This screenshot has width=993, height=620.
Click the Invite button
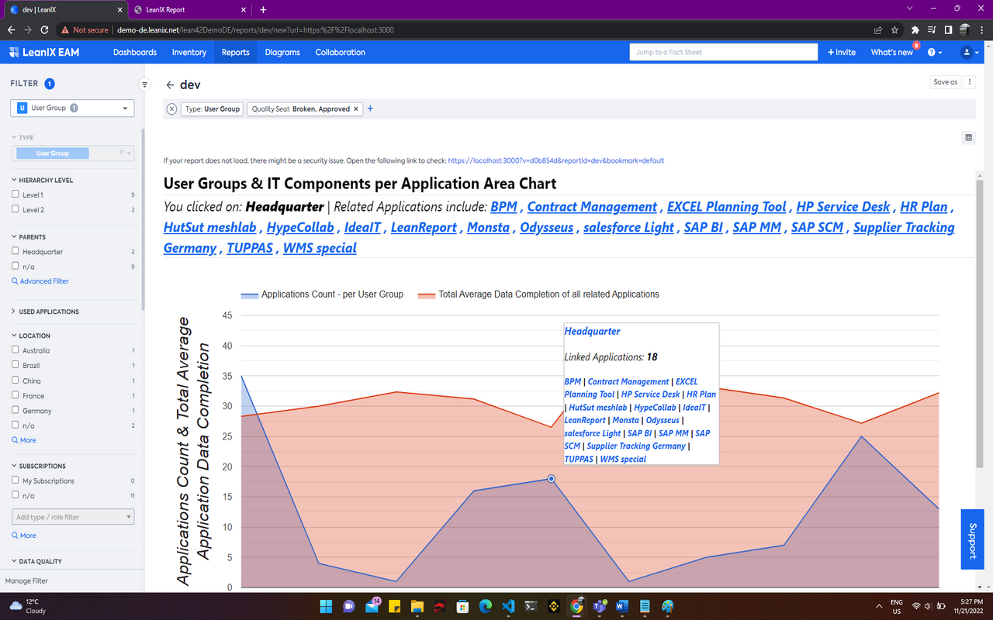(842, 52)
